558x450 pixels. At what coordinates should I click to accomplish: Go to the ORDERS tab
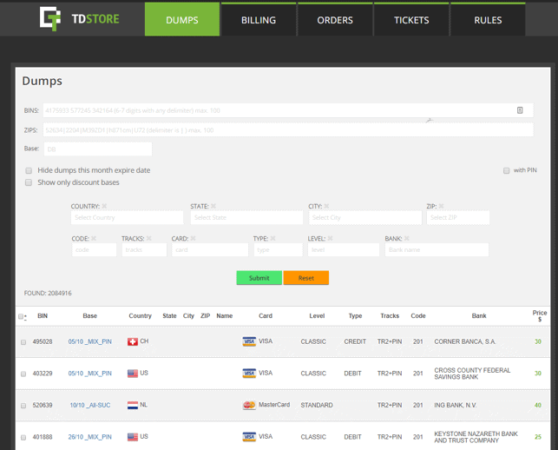click(335, 19)
